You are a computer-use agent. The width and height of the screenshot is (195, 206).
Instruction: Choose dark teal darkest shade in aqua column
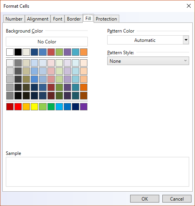tap(75, 96)
